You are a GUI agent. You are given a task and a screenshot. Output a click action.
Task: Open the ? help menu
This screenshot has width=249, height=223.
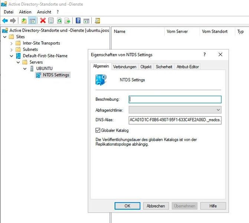click(x=58, y=12)
